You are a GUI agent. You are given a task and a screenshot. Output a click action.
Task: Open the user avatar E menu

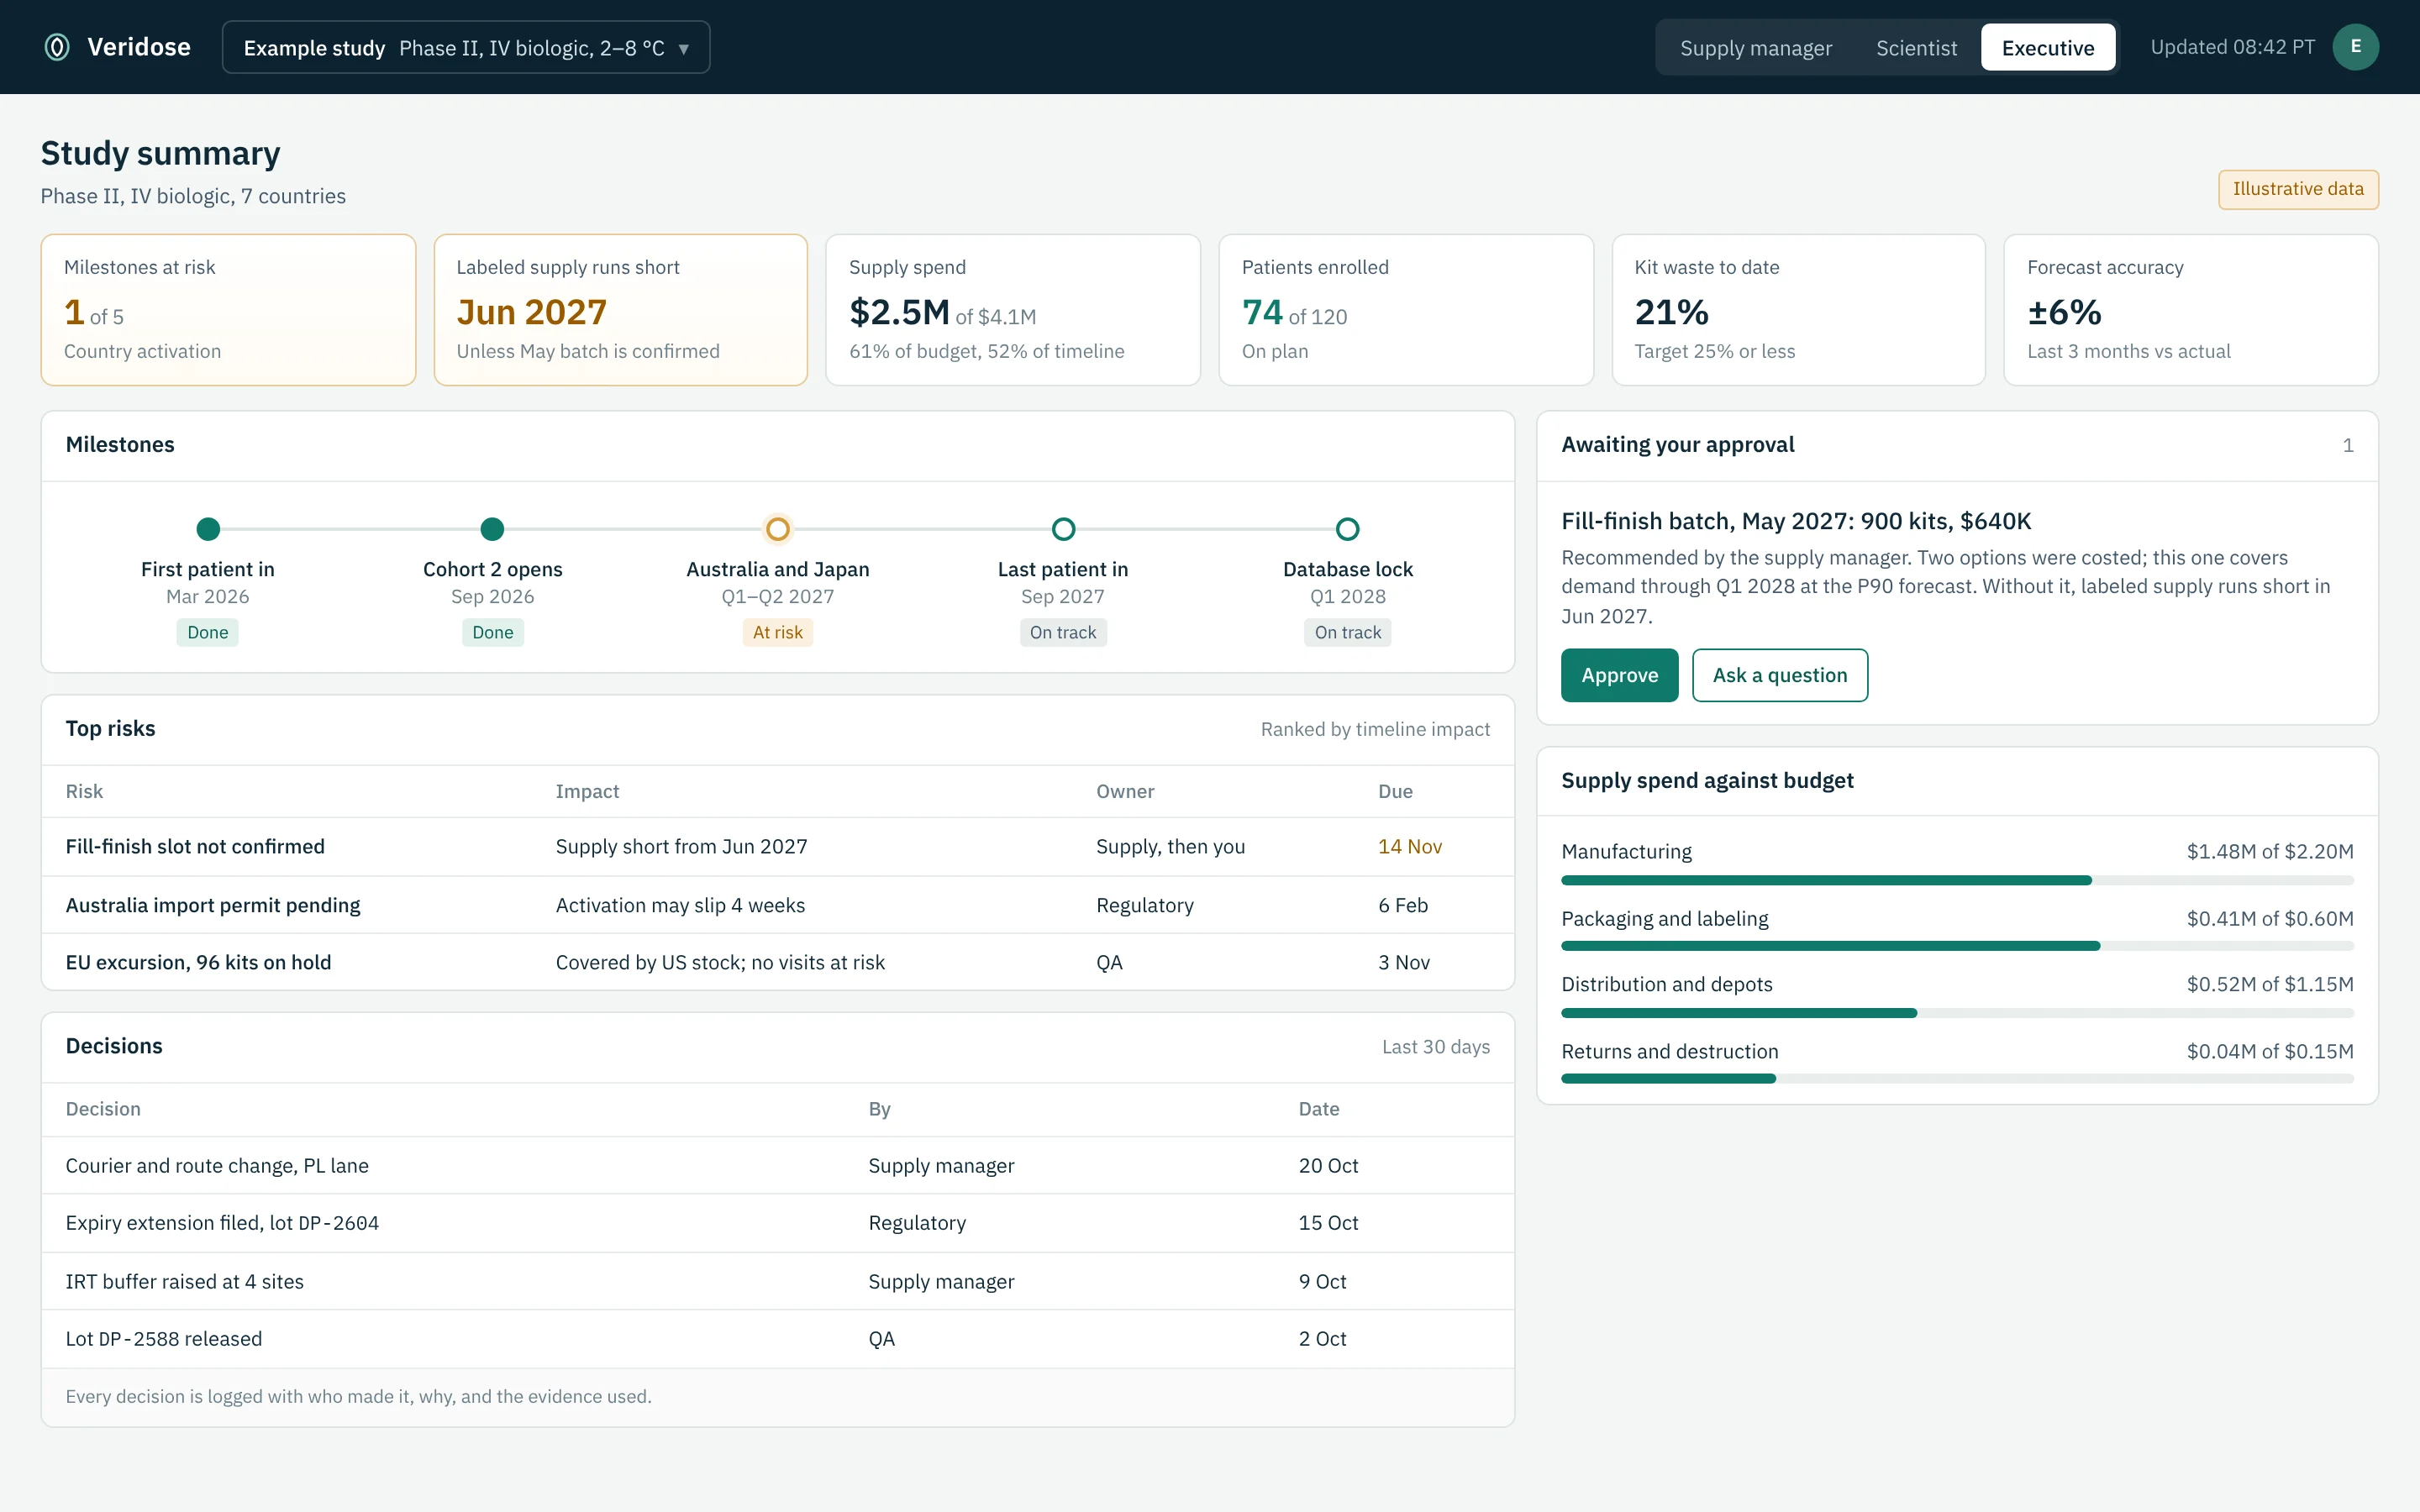(x=2355, y=47)
